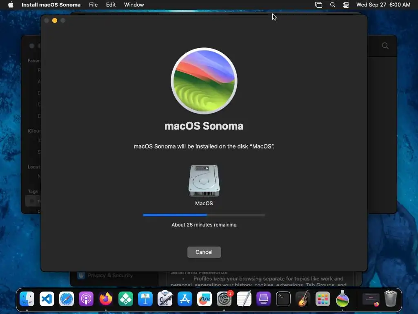
Task: Launch TextEdit from the dock
Action: coord(244,299)
